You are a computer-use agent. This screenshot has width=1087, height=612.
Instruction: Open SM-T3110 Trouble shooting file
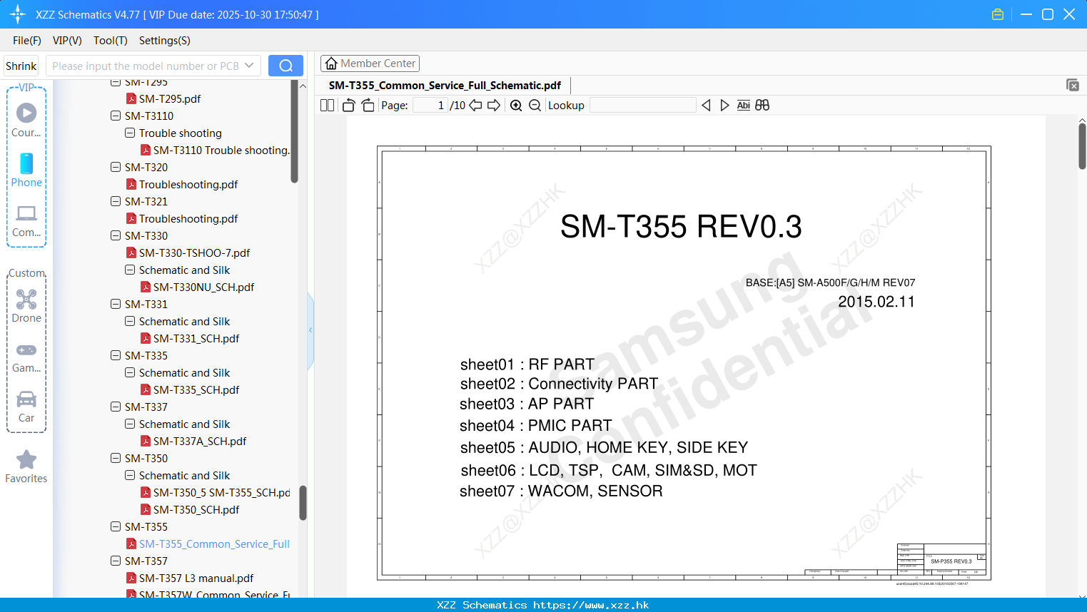click(x=221, y=151)
